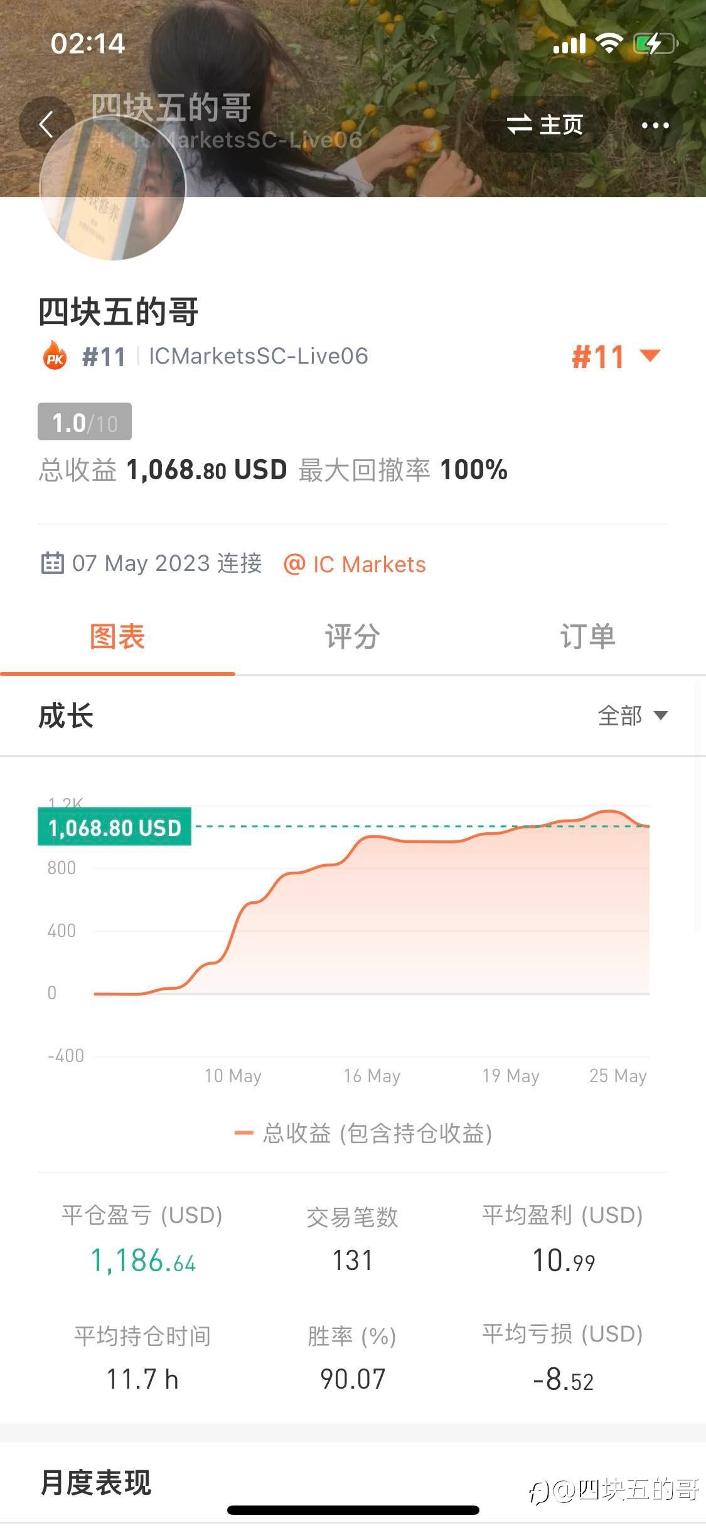This screenshot has height=1530, width=706.
Task: Open the circular profile avatar
Action: click(x=113, y=188)
